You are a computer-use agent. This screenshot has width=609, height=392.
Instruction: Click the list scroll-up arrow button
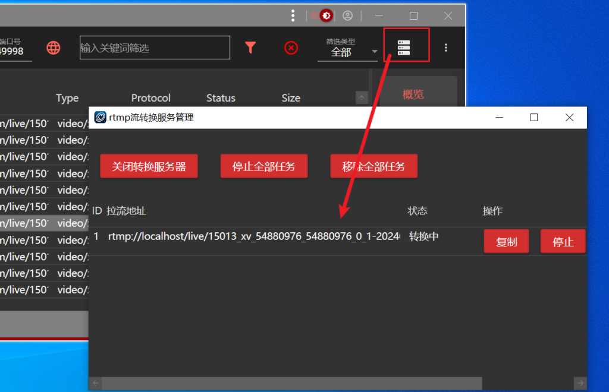pos(362,98)
